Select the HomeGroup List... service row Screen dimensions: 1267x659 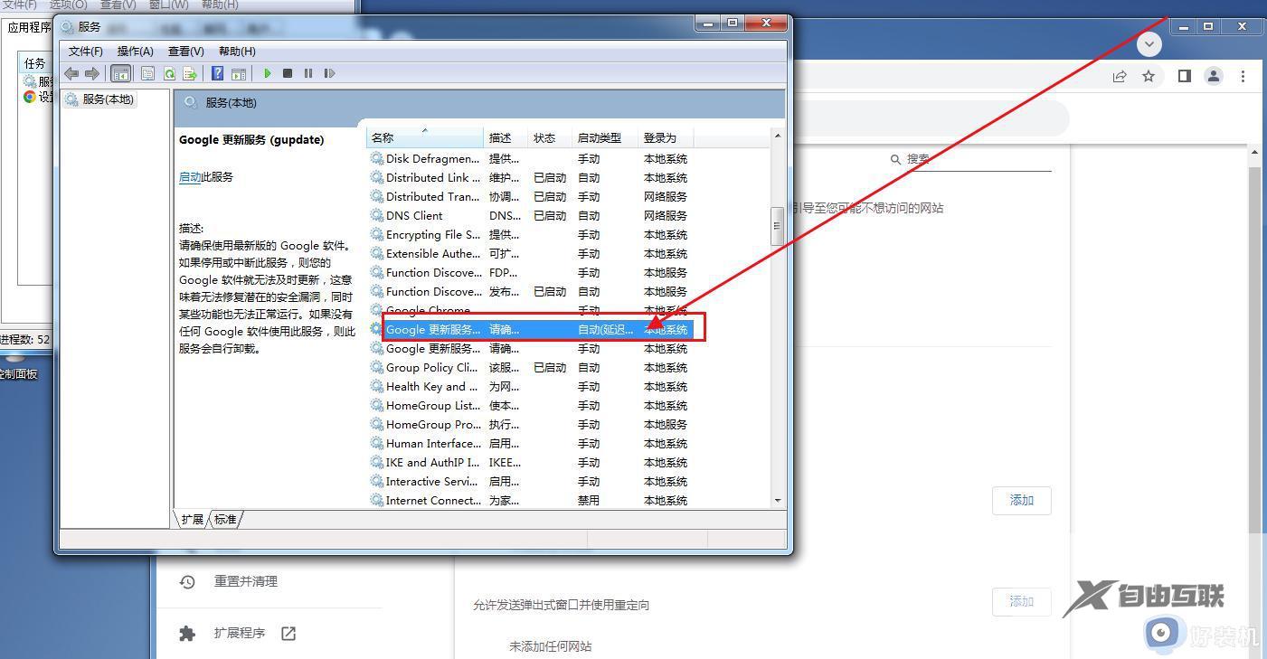[x=530, y=406]
